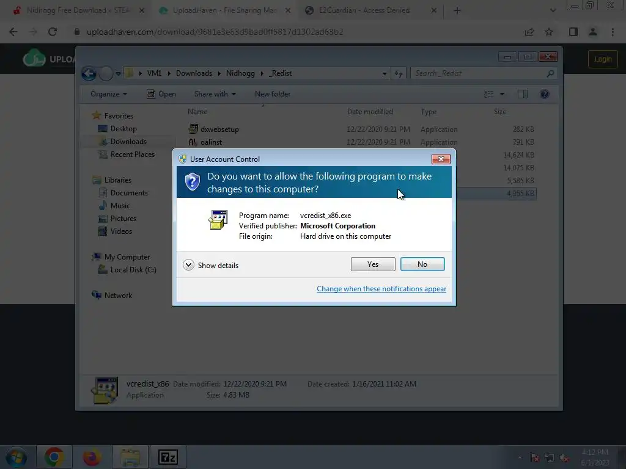The width and height of the screenshot is (626, 469).
Task: Click the UAC shield question icon
Action: [x=193, y=182]
